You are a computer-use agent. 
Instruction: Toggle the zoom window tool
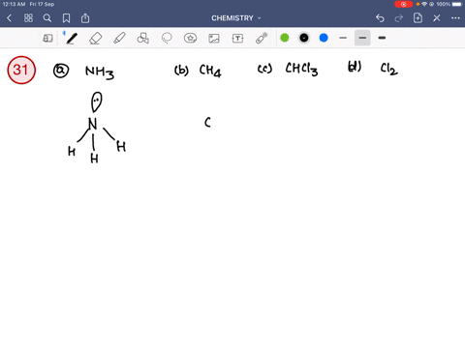[47, 39]
